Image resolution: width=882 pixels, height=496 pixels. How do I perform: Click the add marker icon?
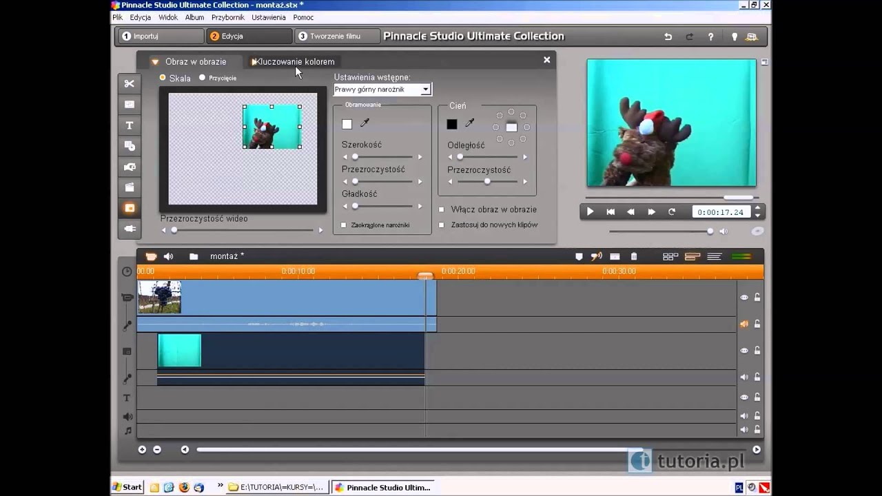click(x=579, y=256)
